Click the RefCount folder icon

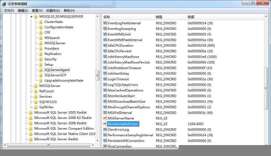(x=36, y=91)
